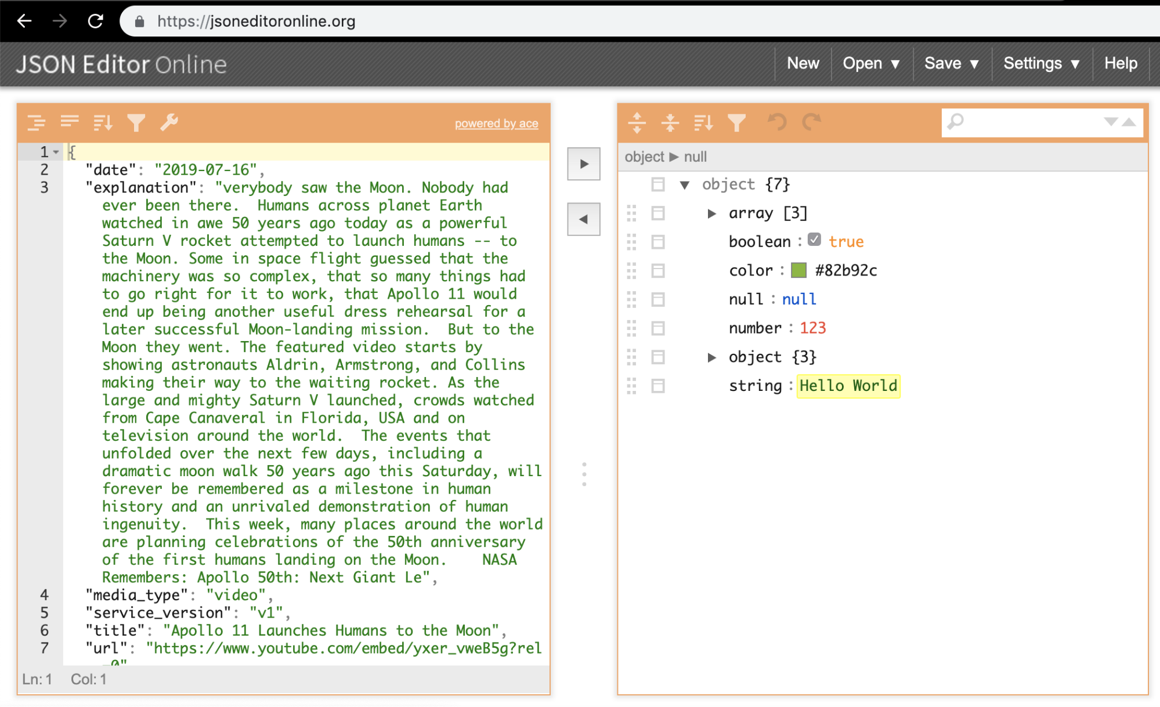This screenshot has width=1160, height=707.
Task: Open actions menu for array row
Action: (657, 213)
